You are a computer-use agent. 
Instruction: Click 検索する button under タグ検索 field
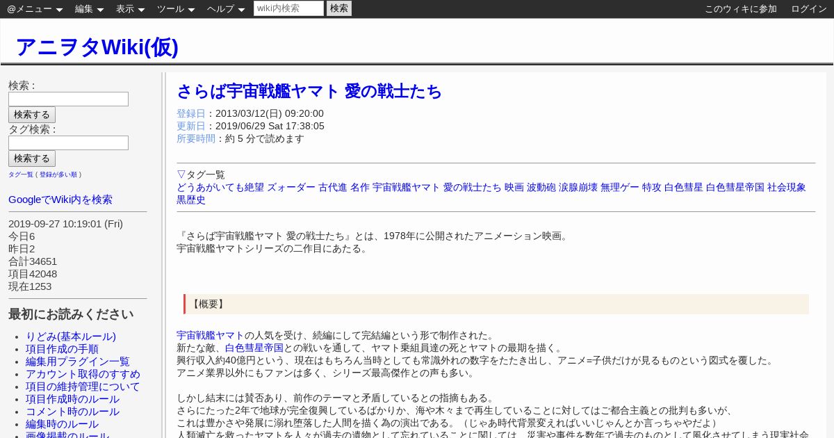point(32,159)
